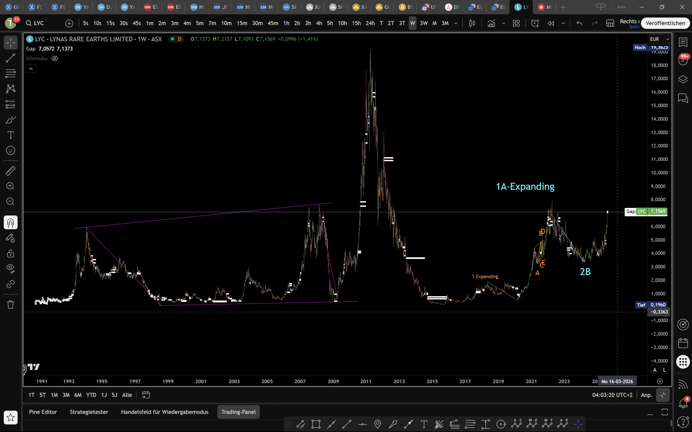Screen dimensions: 692x432
Task: Switch to the Pine Editor tab
Action: click(x=43, y=412)
